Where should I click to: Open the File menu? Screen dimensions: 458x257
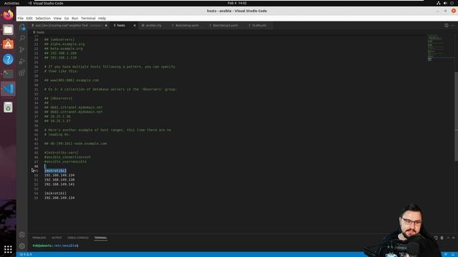21,18
